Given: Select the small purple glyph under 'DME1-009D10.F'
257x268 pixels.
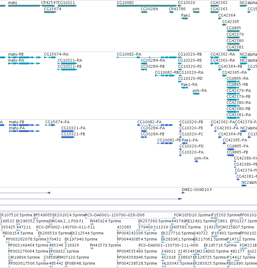Looking at the screenshot, I should pos(183,193).
